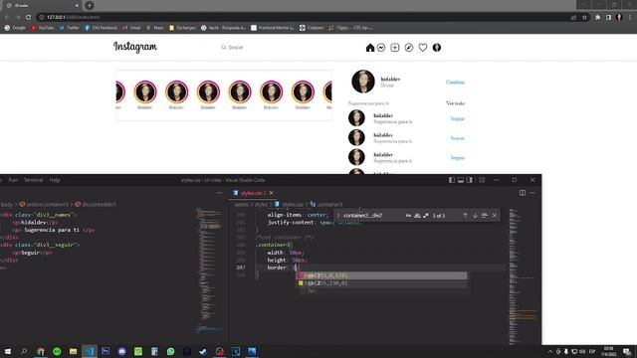Click Seguir for the first suggestion

pyautogui.click(x=458, y=118)
